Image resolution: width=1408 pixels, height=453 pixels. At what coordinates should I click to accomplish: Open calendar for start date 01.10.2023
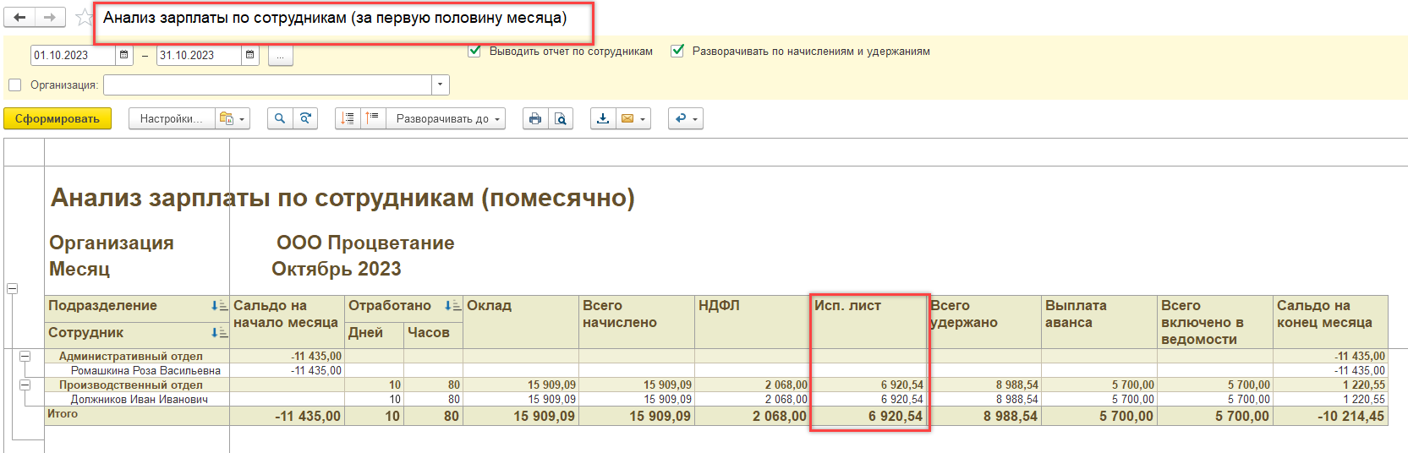click(x=124, y=55)
